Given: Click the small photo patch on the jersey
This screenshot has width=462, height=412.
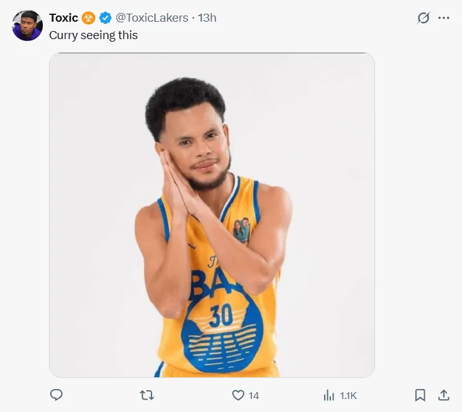Looking at the screenshot, I should coord(242,230).
